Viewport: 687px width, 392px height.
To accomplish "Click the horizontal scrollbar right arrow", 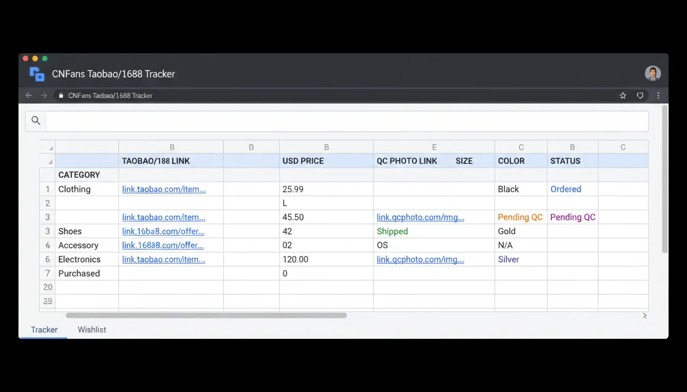I will tap(645, 316).
